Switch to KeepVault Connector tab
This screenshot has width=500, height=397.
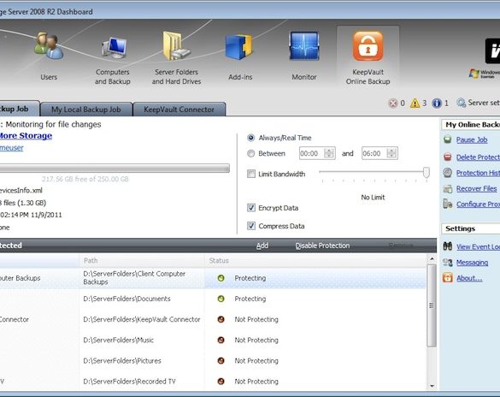pos(179,110)
